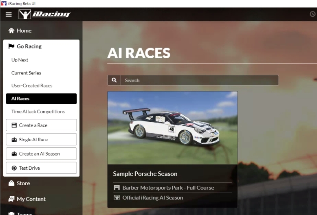Click Official iRacing AI Season text
317x215 pixels.
(153, 197)
